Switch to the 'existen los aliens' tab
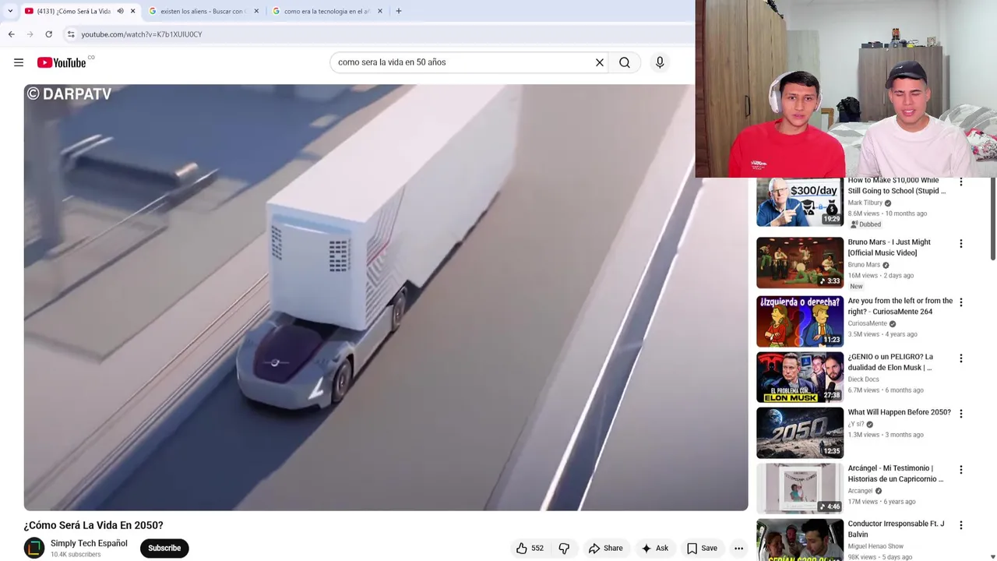The image size is (997, 561). [203, 11]
